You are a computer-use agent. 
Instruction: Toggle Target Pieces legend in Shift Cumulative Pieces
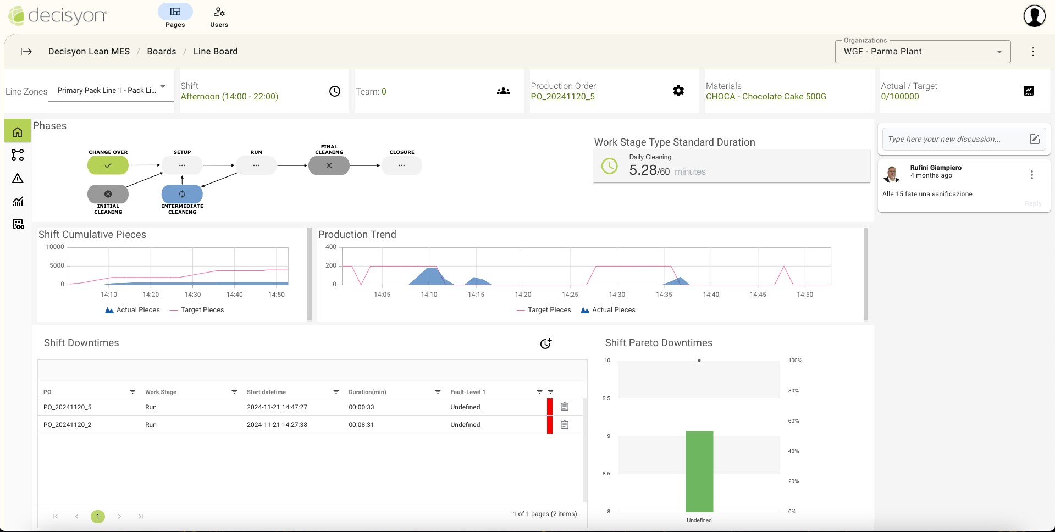coord(197,310)
